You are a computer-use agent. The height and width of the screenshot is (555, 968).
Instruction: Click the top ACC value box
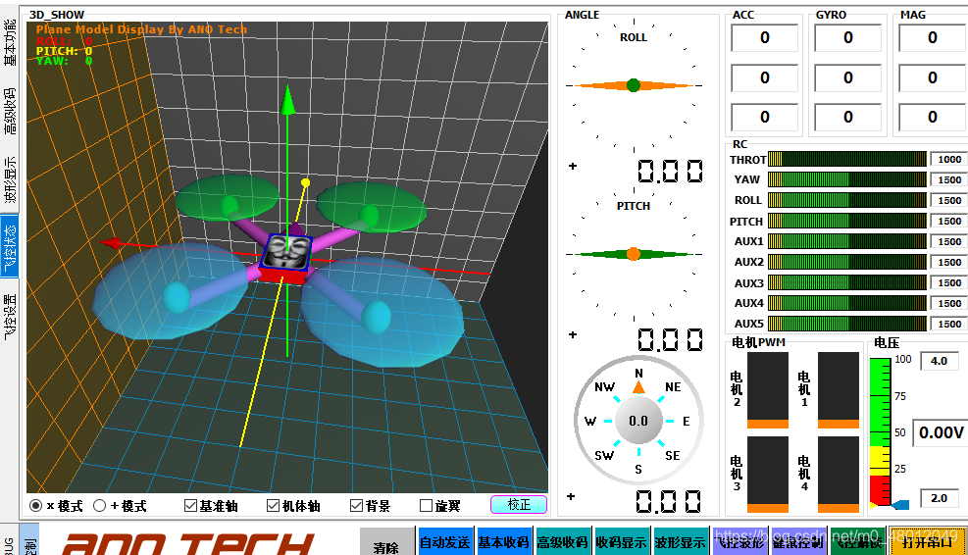click(765, 38)
